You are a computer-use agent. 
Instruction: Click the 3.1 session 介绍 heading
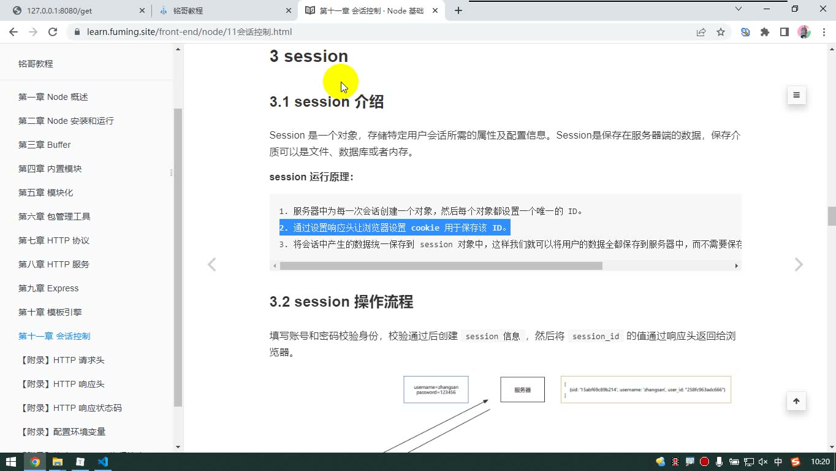pyautogui.click(x=327, y=102)
